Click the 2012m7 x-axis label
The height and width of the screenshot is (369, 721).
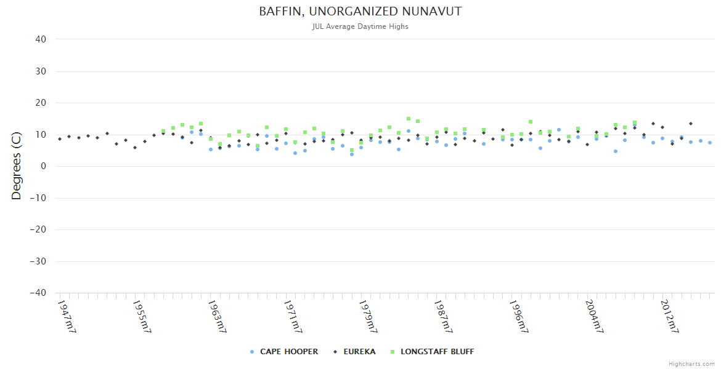tap(669, 316)
